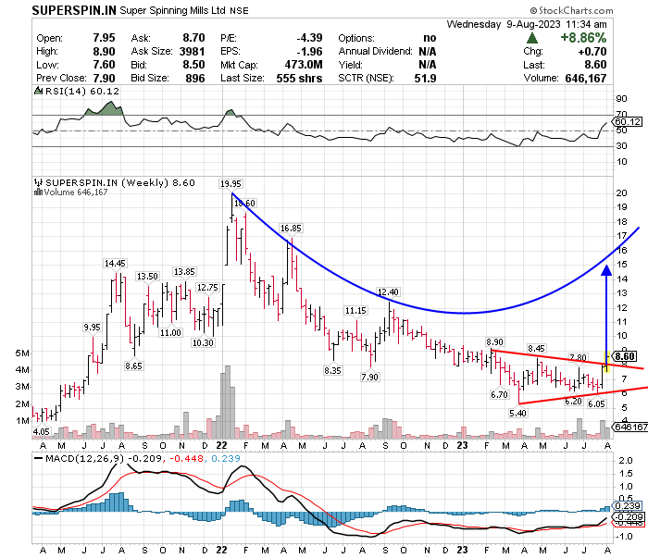Click the Chg value +0.70
The height and width of the screenshot is (558, 648).
tap(592, 51)
